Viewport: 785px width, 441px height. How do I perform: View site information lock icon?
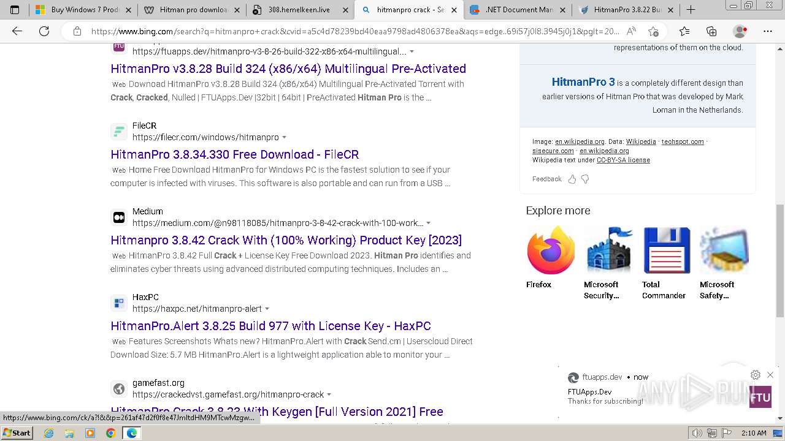[x=77, y=31]
